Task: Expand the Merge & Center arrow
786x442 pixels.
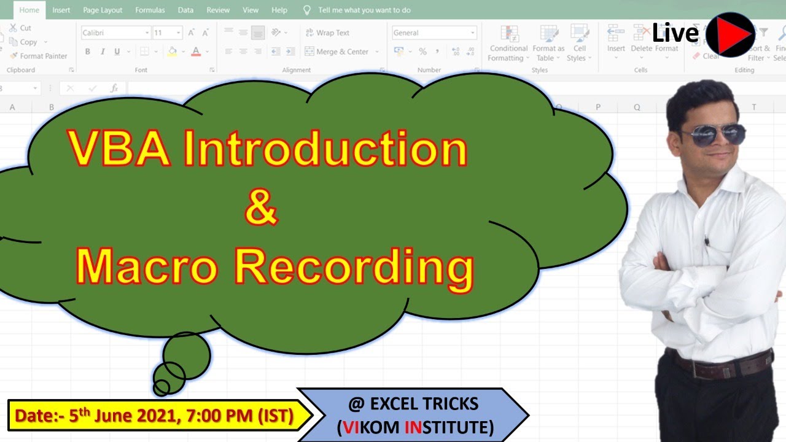Action: click(377, 52)
